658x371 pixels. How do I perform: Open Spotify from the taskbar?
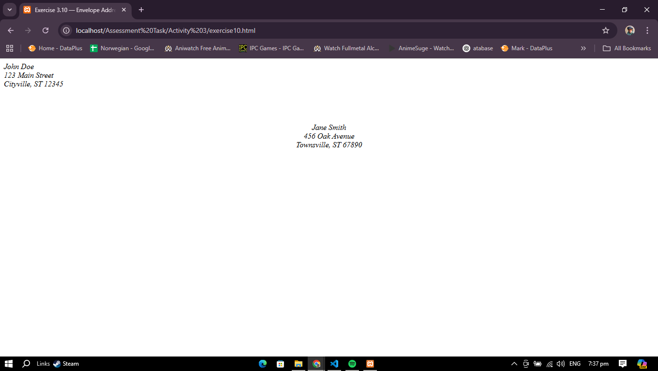[x=352, y=364]
